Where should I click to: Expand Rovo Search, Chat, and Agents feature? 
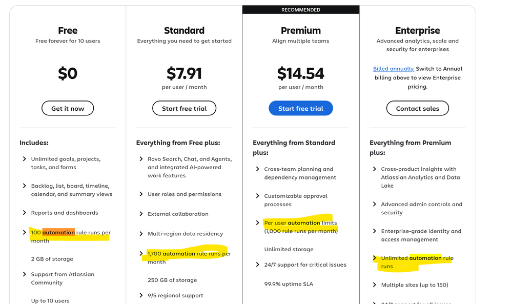pyautogui.click(x=141, y=159)
